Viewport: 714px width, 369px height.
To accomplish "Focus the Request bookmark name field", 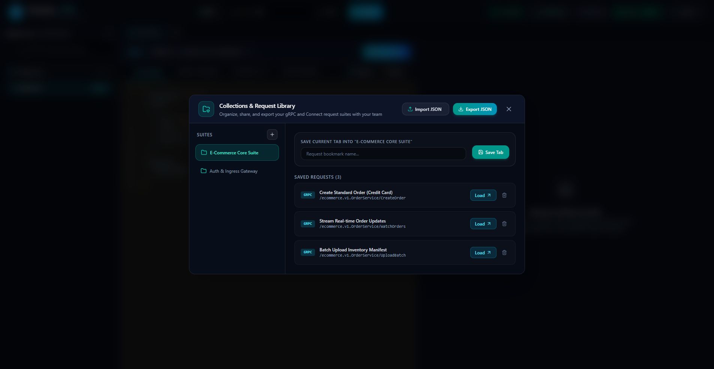I will (383, 154).
